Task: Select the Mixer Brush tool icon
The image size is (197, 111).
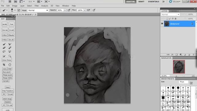Action: point(10,44)
